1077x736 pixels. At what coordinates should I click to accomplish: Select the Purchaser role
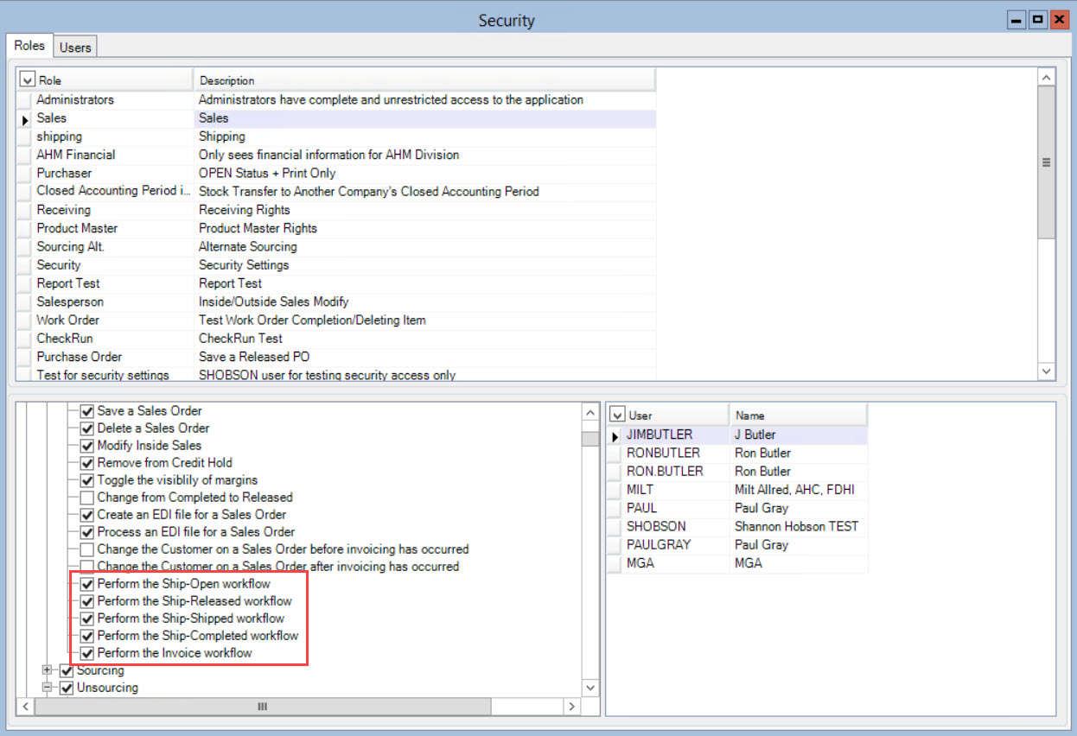(x=64, y=174)
